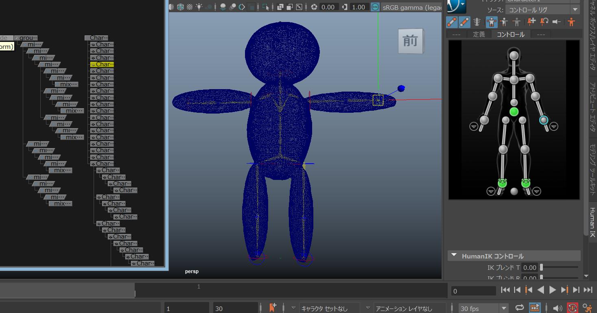Image resolution: width=597 pixels, height=313 pixels.
Task: Select the chest effector between the figure's shoulders
Action: (514, 80)
